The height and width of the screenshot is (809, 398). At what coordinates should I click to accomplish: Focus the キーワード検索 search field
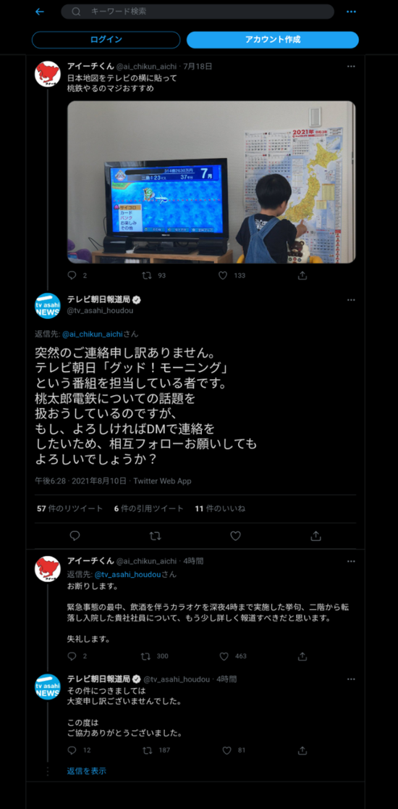point(198,12)
